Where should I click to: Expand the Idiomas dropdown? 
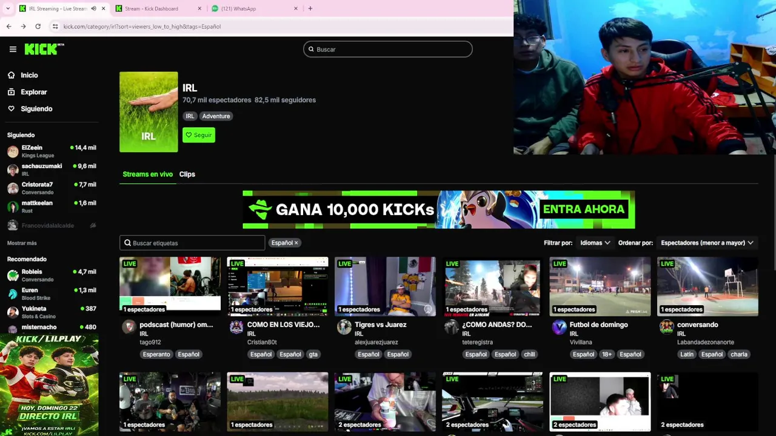595,243
